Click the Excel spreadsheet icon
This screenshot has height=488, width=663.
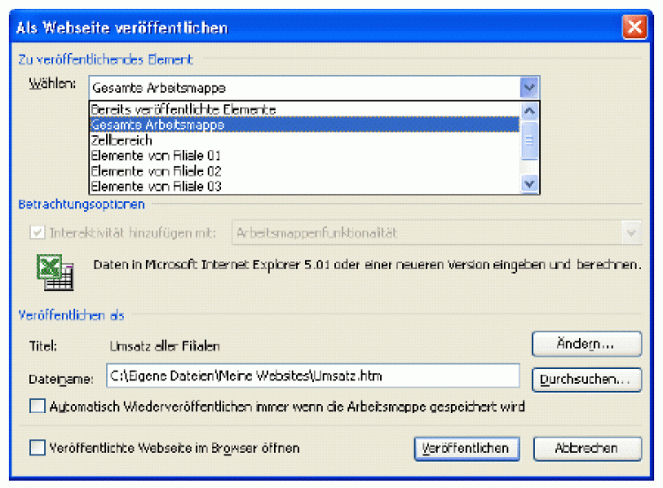[x=55, y=273]
